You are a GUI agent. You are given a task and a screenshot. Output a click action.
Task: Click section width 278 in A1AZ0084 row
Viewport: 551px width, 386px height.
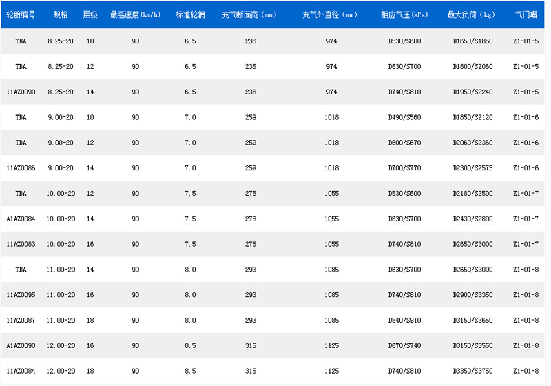pos(251,219)
